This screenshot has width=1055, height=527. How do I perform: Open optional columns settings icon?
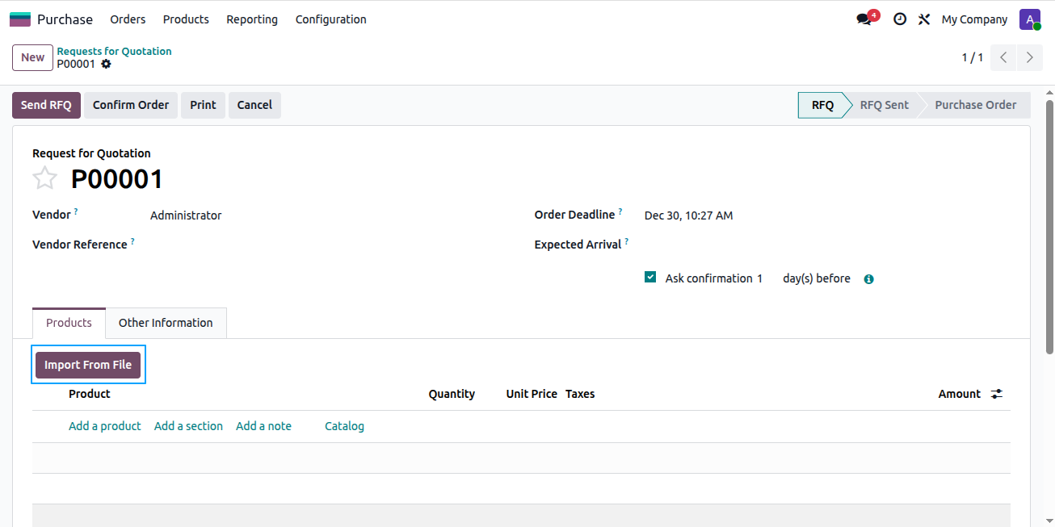998,394
